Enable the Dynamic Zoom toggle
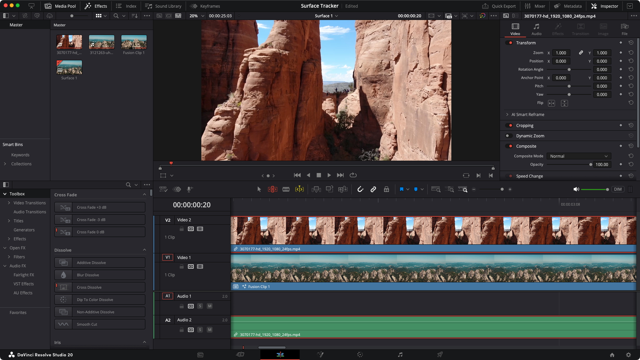The width and height of the screenshot is (640, 360). (509, 136)
